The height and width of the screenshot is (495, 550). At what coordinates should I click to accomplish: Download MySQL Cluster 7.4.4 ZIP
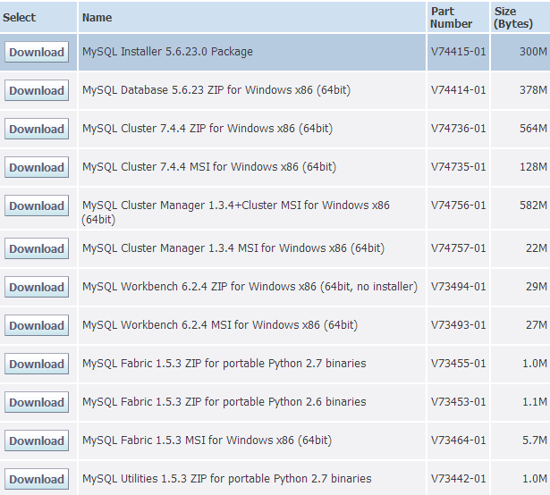[37, 129]
